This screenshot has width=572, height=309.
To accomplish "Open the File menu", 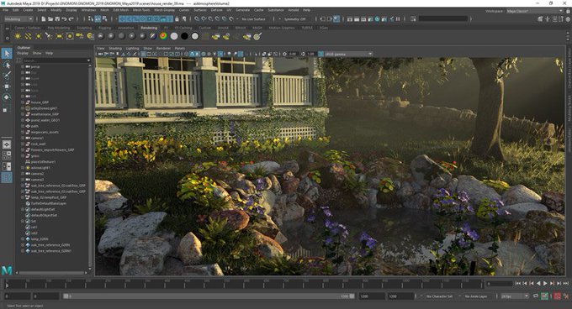I will coord(6,10).
